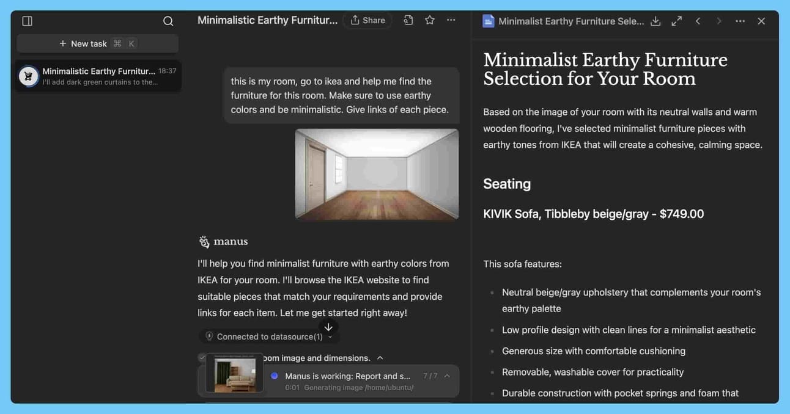This screenshot has height=414, width=790.
Task: Click the 'Removable, washable cover' bullet
Action: tap(592, 372)
